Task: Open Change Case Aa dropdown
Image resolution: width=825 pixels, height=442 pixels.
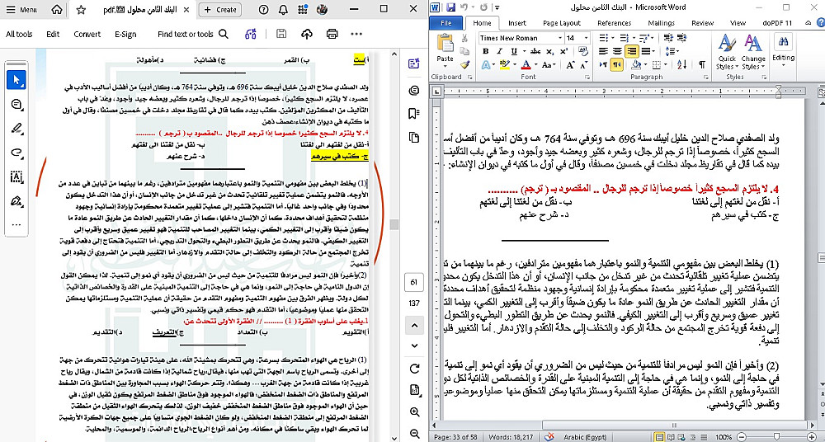Action: click(x=549, y=64)
